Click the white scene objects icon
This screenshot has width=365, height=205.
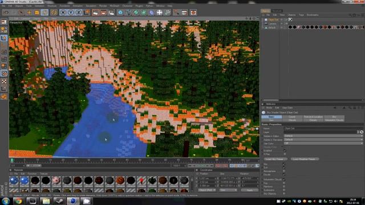[x=160, y=13]
